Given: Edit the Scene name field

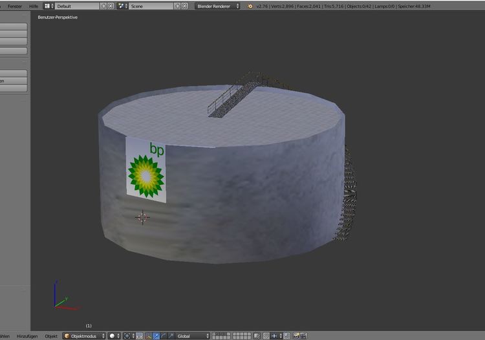Looking at the screenshot, I should click(151, 6).
